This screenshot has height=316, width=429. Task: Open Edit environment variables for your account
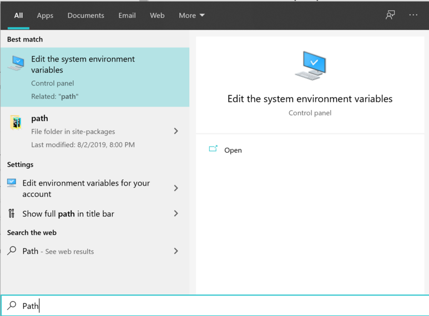[95, 188]
